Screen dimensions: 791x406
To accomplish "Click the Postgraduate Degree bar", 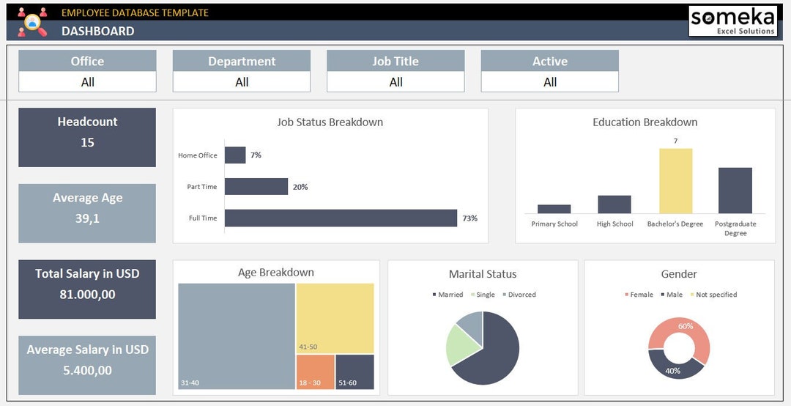I will click(735, 191).
